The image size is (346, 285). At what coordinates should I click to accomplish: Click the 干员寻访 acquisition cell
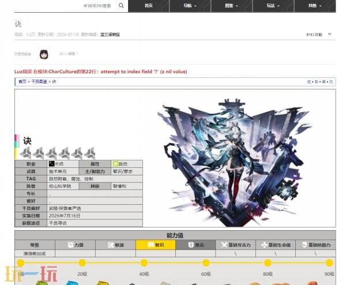point(95,223)
